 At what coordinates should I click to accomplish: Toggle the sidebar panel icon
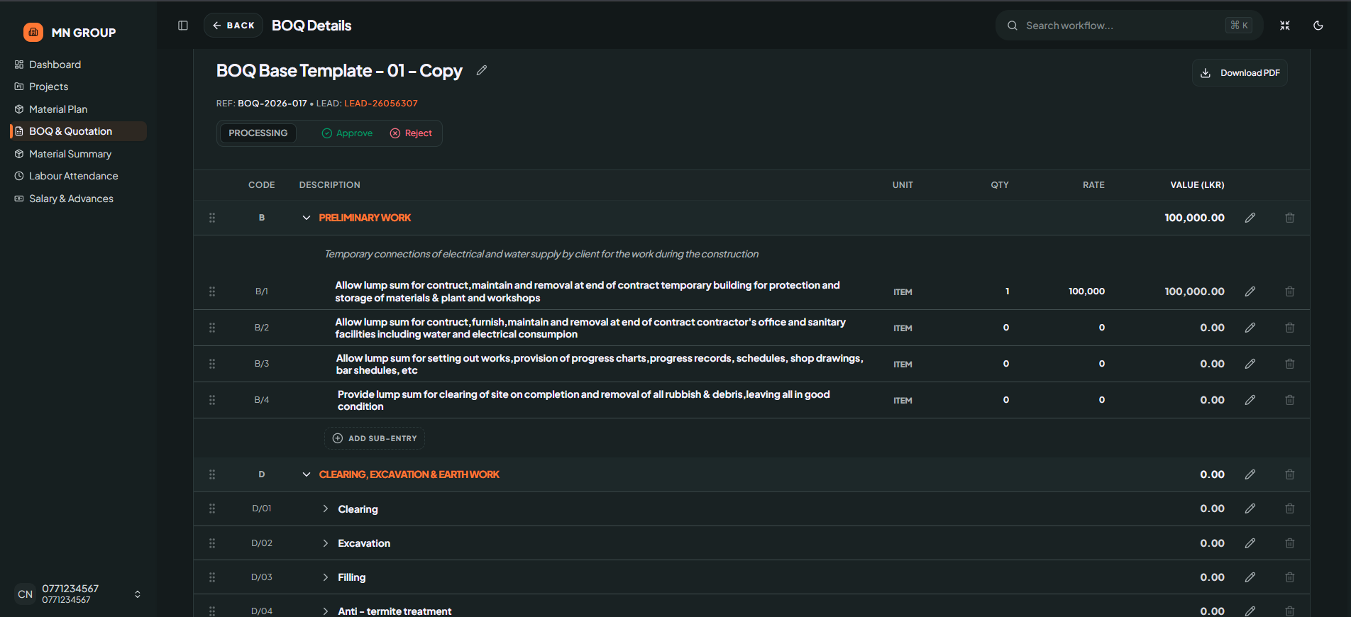click(183, 26)
